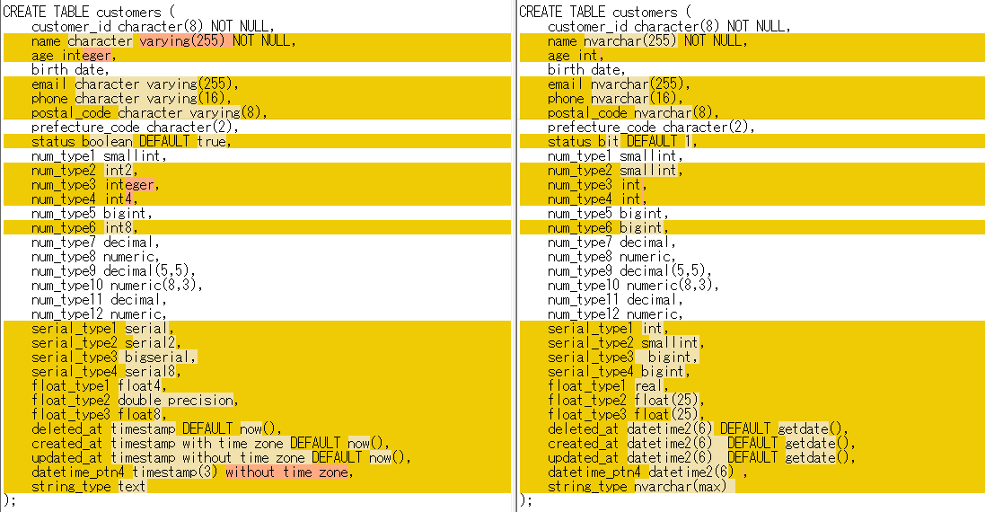
Task: Click 'num_type11 decimal,' in left pane
Action: coord(100,300)
